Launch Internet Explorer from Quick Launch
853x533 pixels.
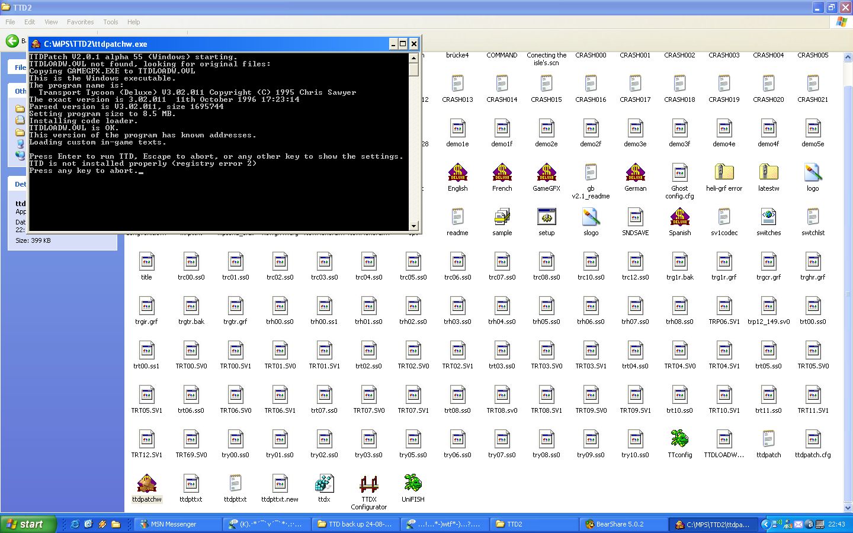pyautogui.click(x=75, y=524)
